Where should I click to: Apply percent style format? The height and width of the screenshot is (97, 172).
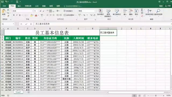pos(84,15)
